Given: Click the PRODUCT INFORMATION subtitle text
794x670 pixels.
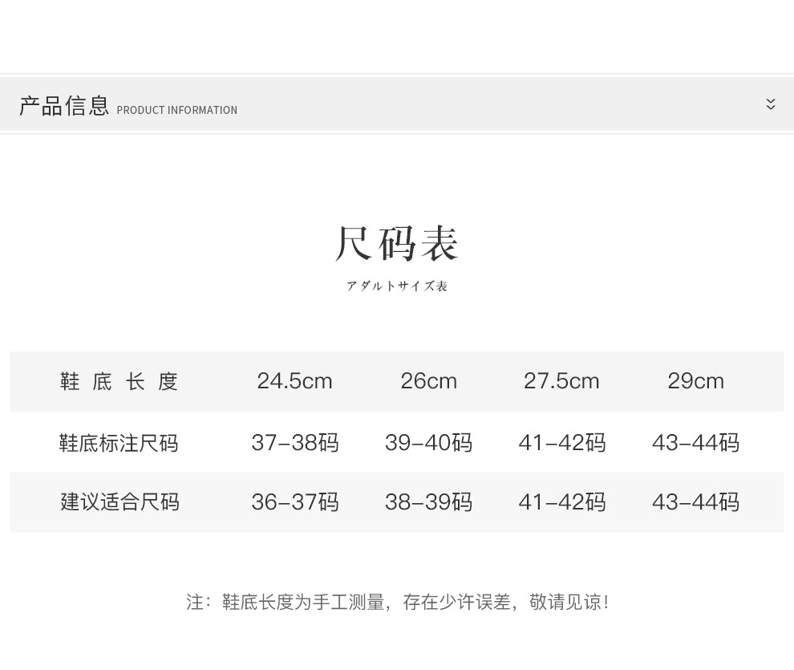Looking at the screenshot, I should [x=176, y=110].
